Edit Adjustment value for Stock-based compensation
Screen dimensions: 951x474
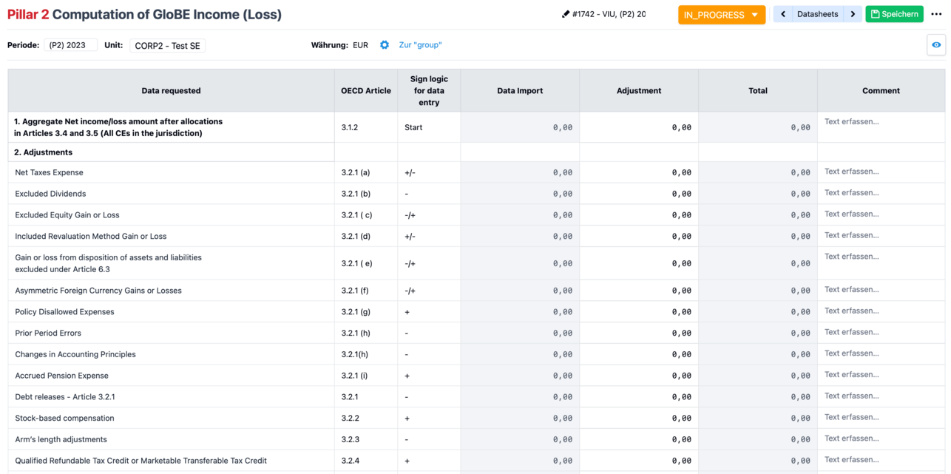coord(639,419)
